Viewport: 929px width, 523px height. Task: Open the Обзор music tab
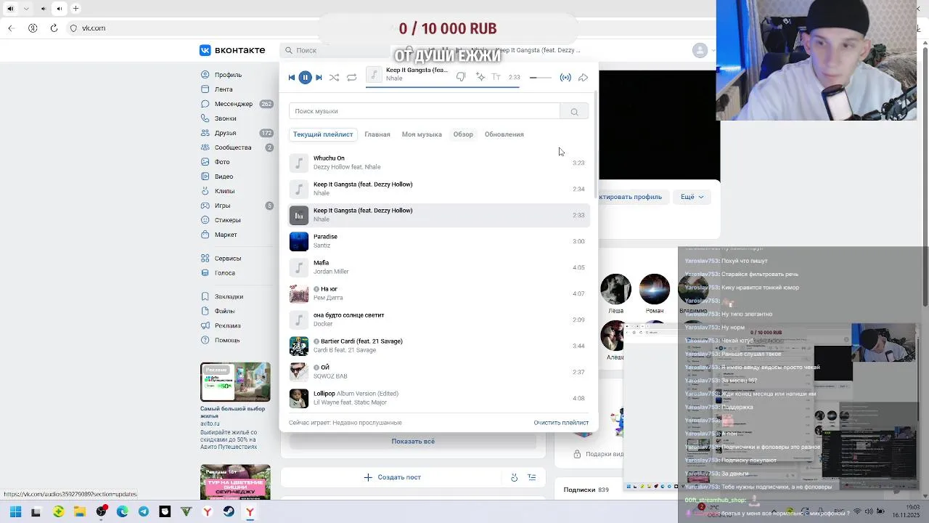pyautogui.click(x=463, y=134)
